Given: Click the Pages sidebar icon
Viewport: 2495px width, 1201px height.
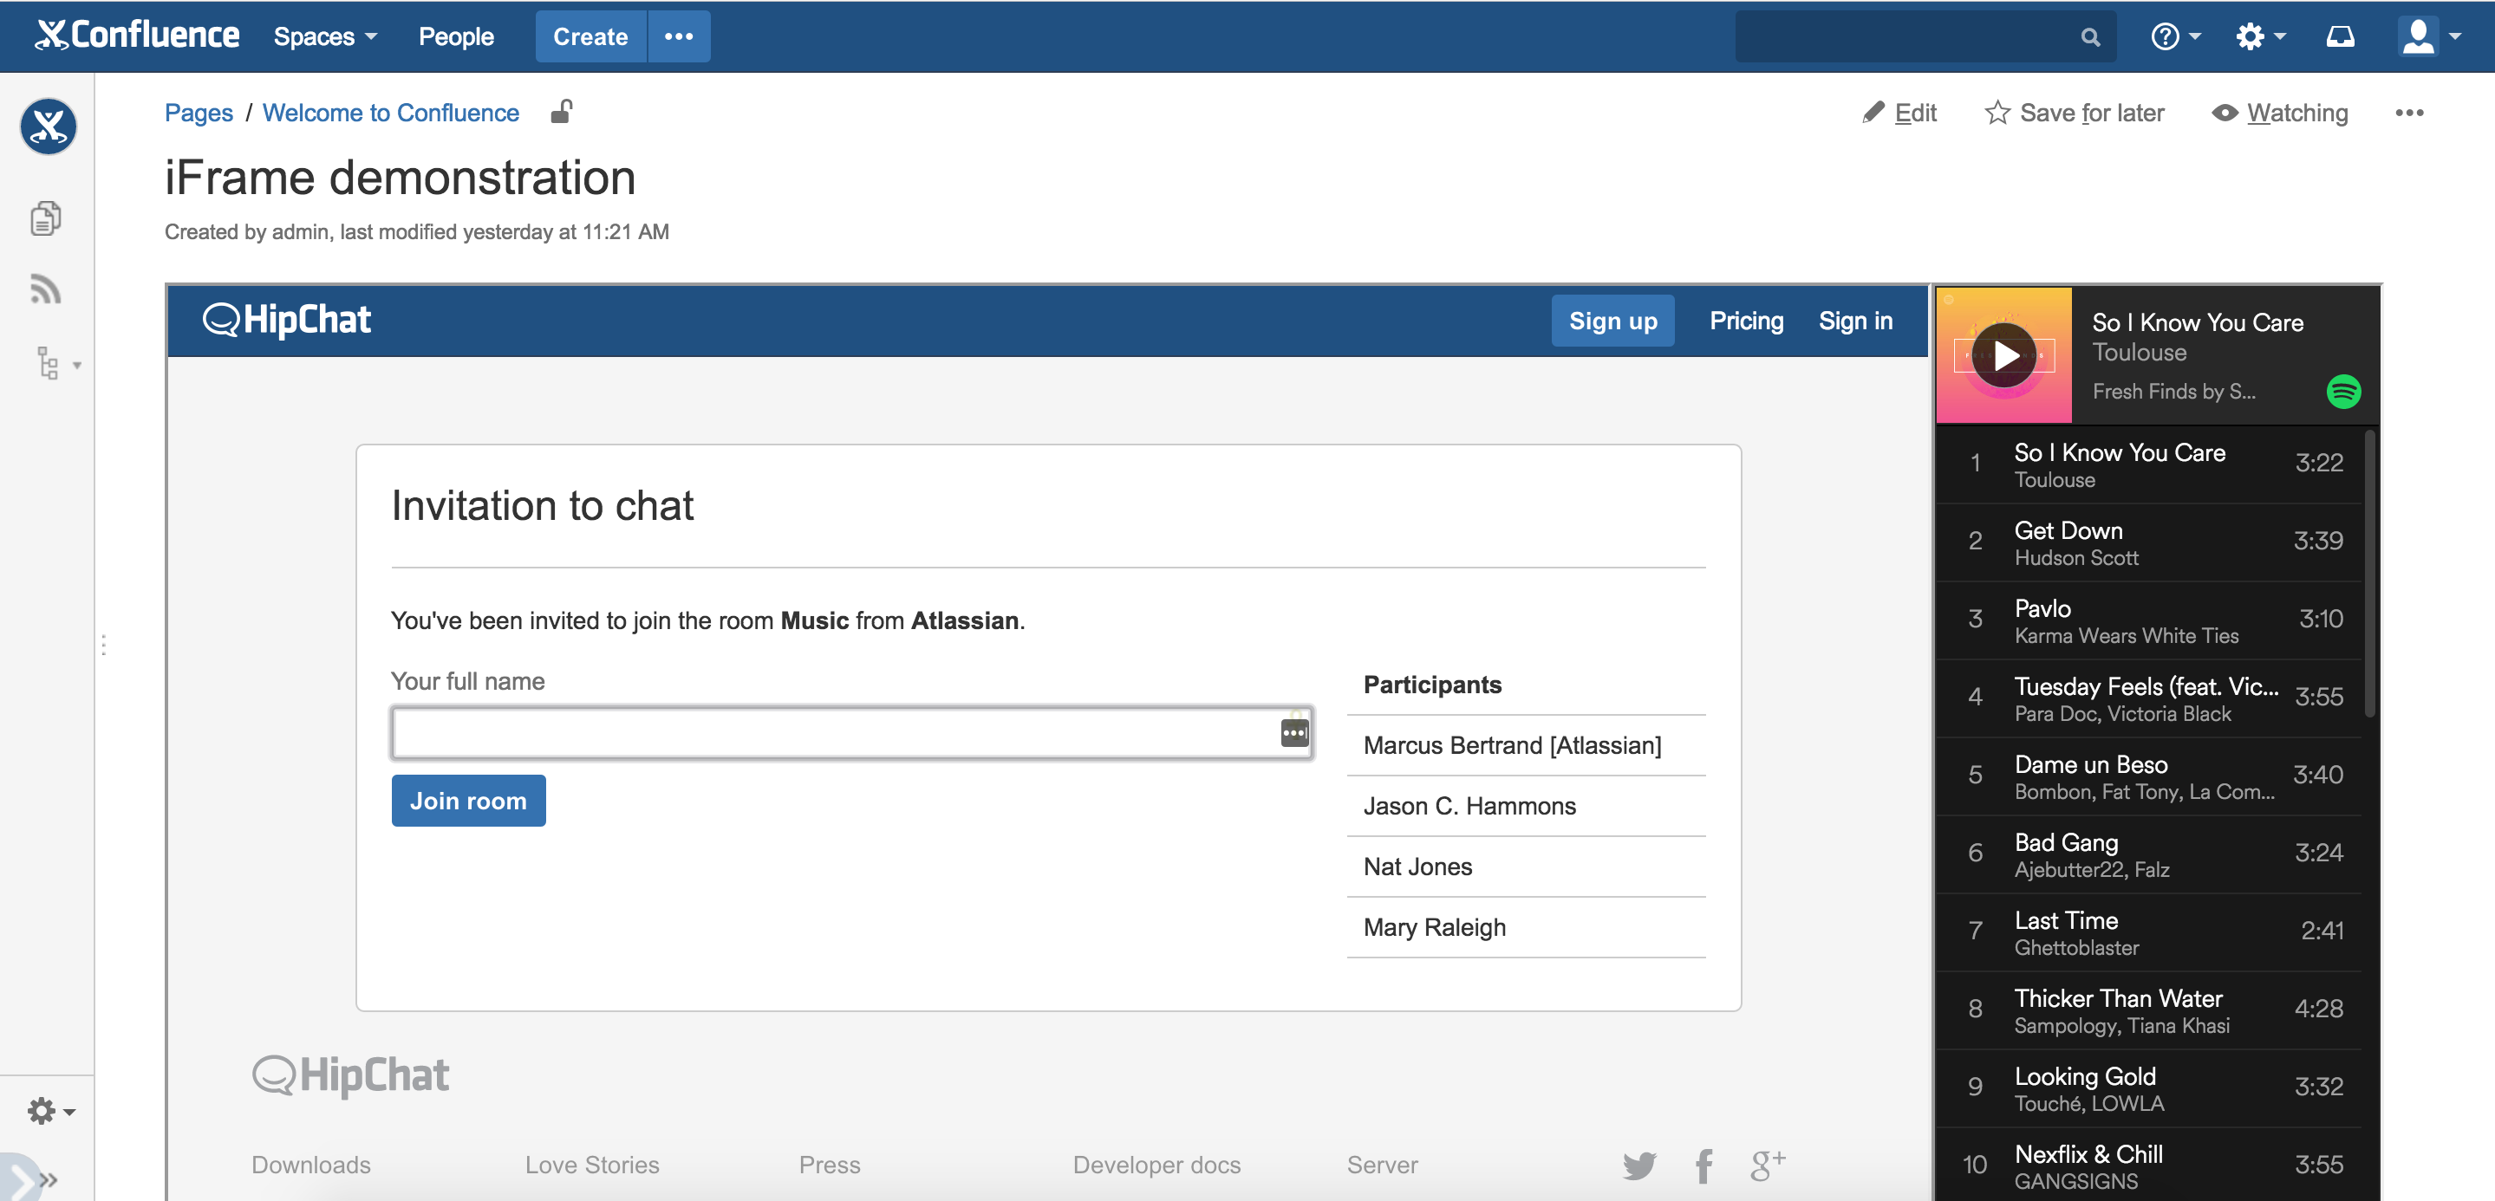Looking at the screenshot, I should point(46,217).
